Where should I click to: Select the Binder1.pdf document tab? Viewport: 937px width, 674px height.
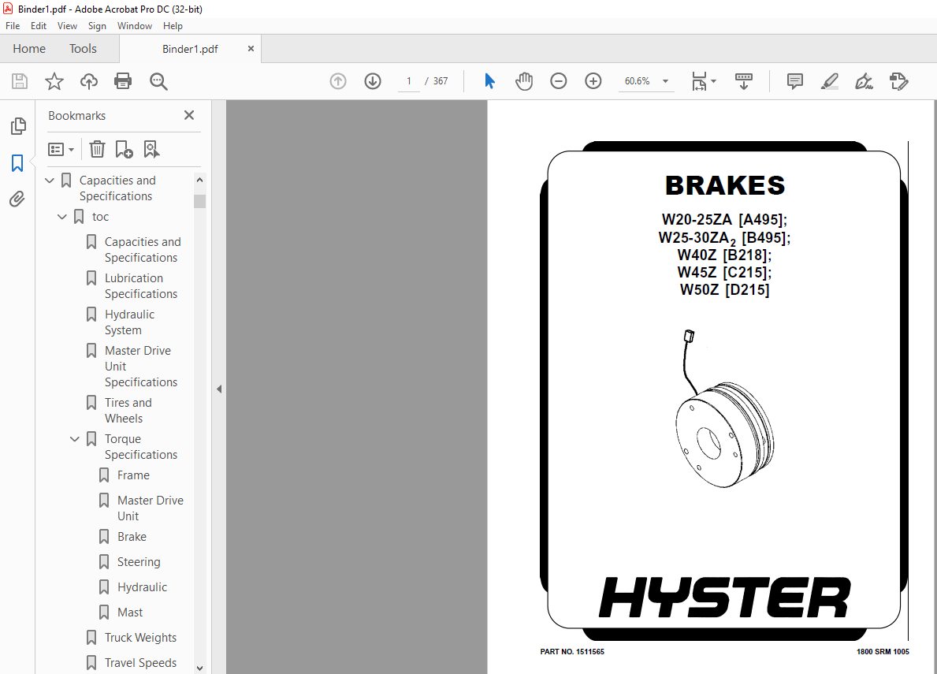[190, 49]
